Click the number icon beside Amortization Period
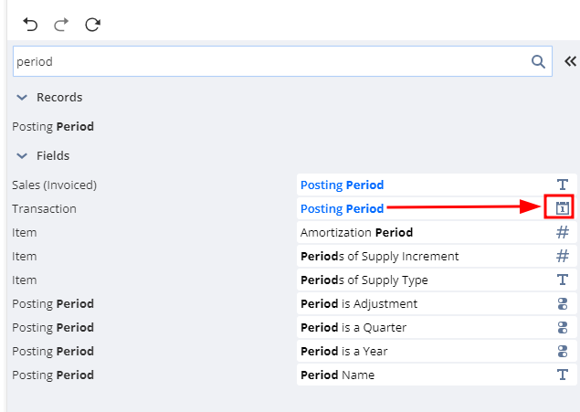 (x=563, y=232)
